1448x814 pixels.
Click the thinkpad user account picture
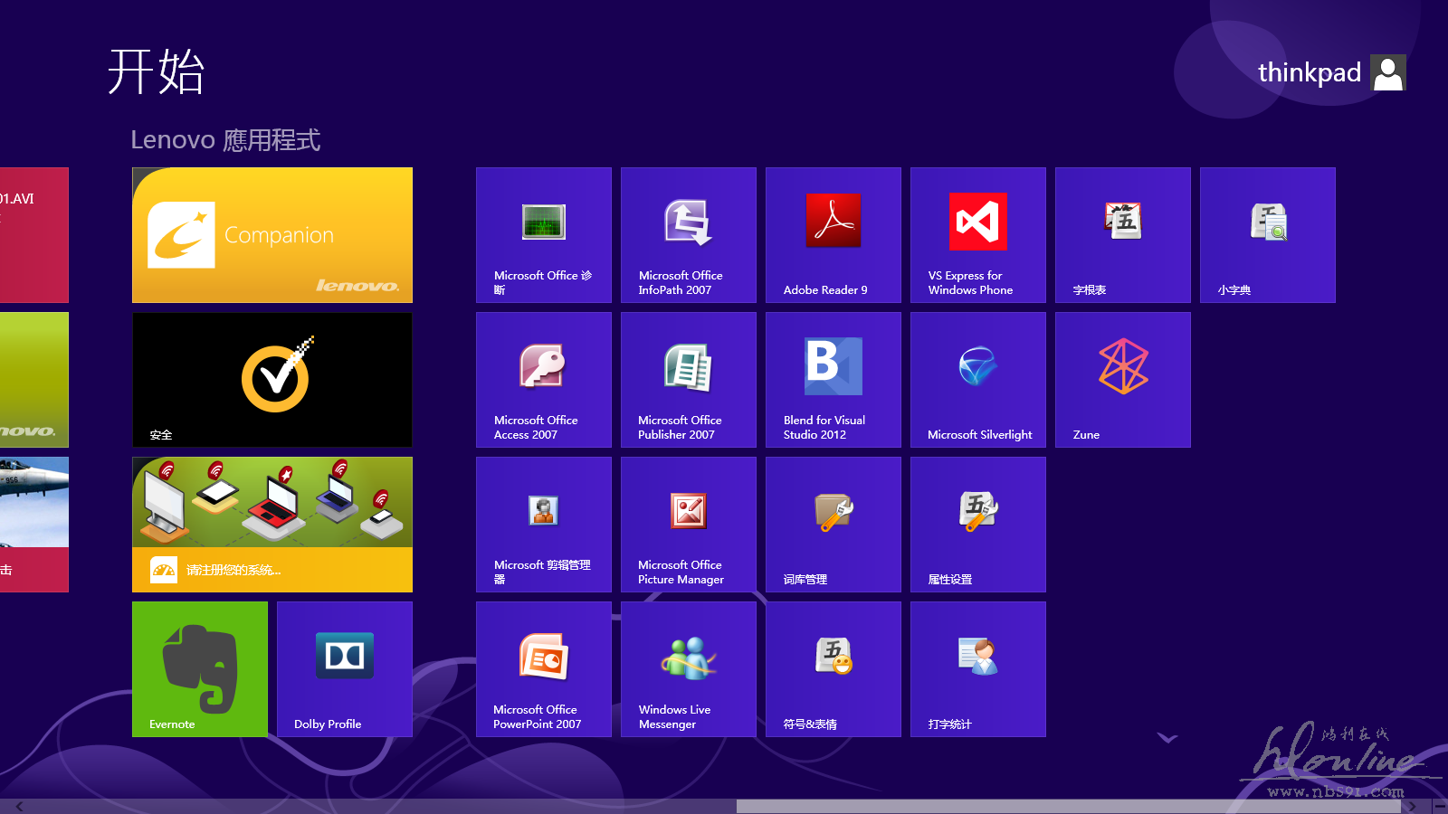[1387, 72]
